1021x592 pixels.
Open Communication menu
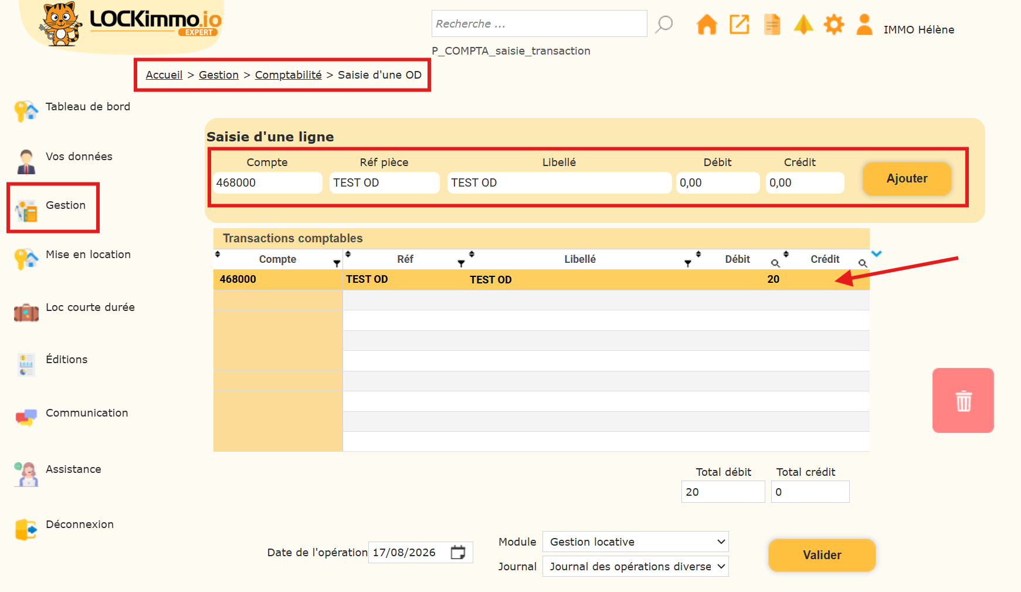[x=87, y=413]
